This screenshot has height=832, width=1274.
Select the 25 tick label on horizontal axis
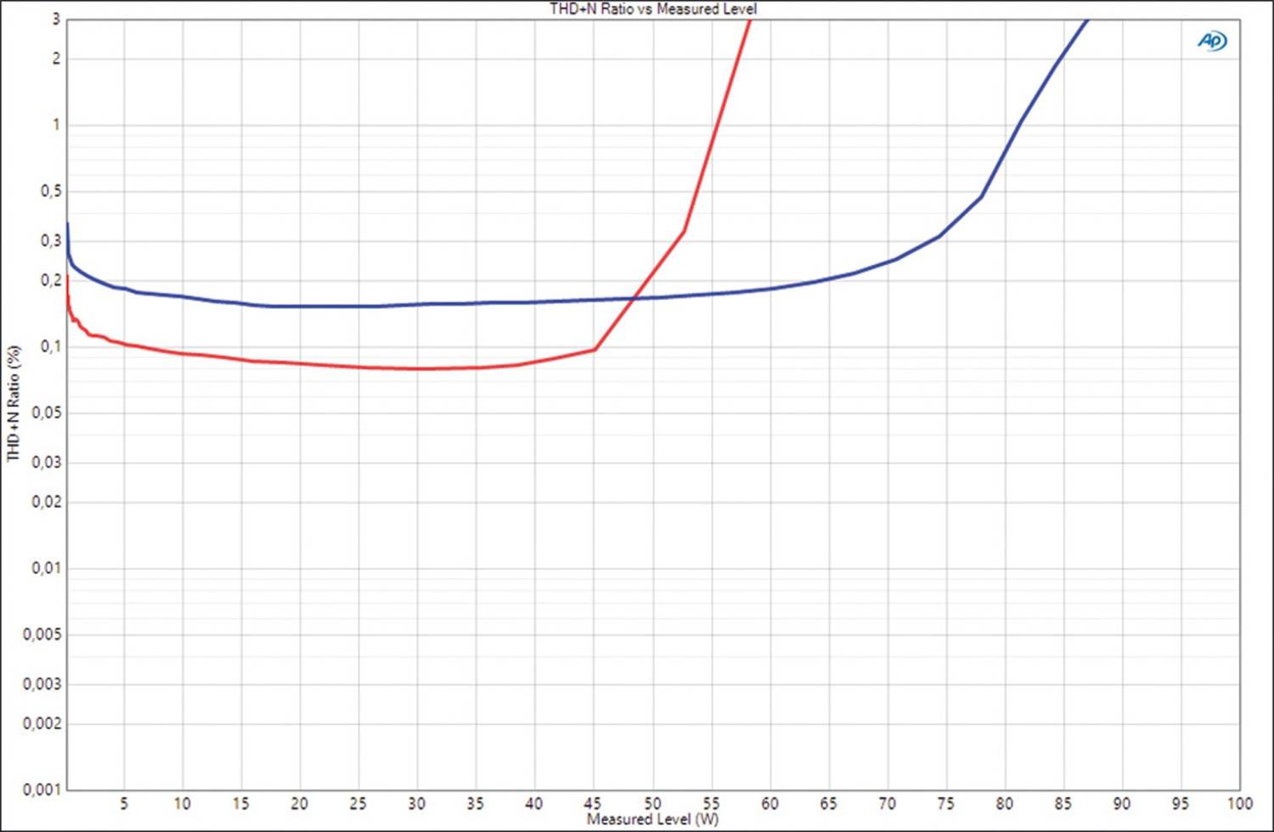pos(358,803)
